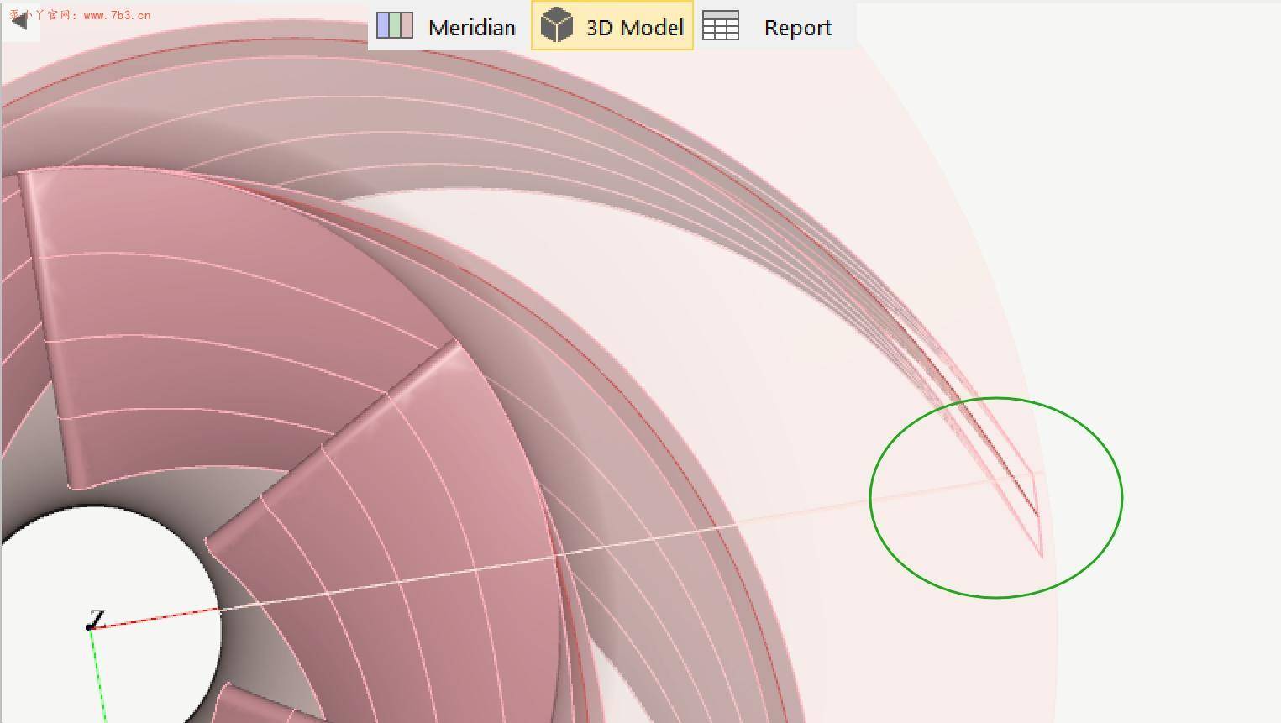1281x723 pixels.
Task: Open the 3D Model tab
Action: pyautogui.click(x=612, y=27)
